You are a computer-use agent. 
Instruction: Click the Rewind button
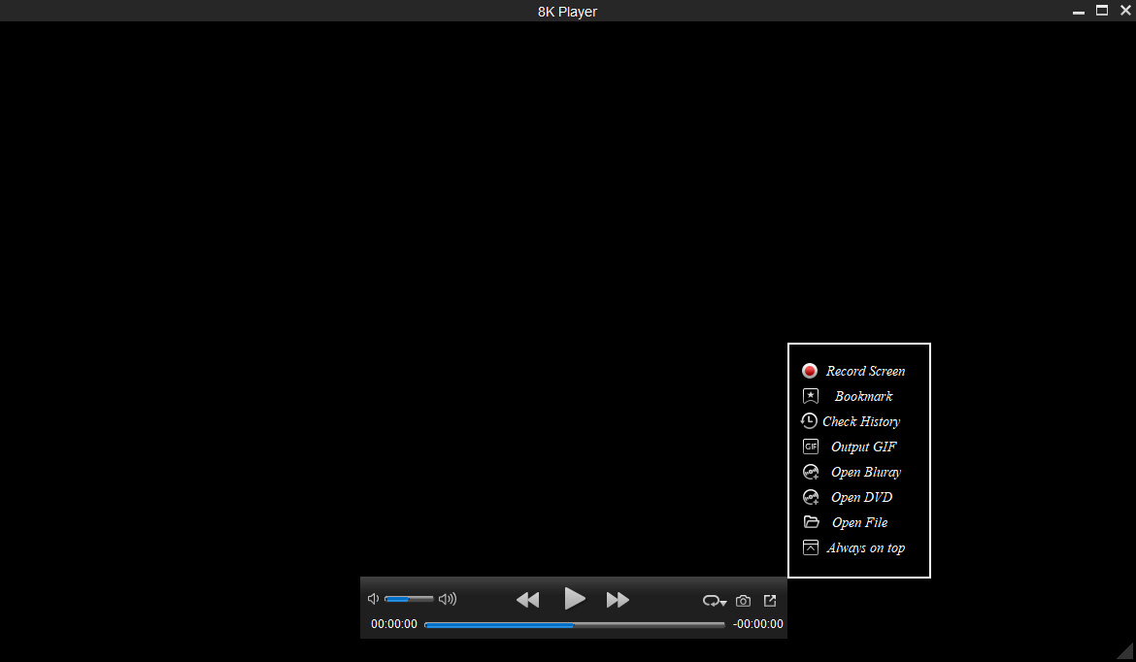pos(527,600)
